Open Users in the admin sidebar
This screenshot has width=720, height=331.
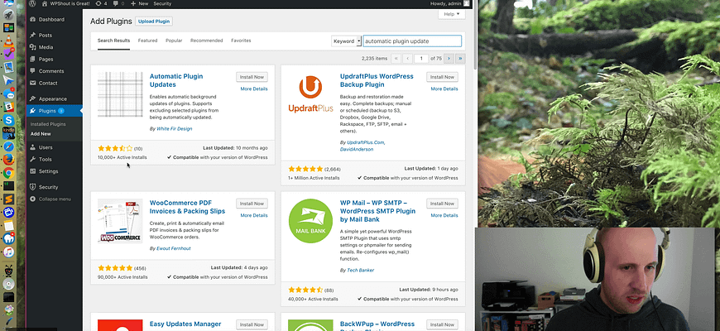pos(46,147)
